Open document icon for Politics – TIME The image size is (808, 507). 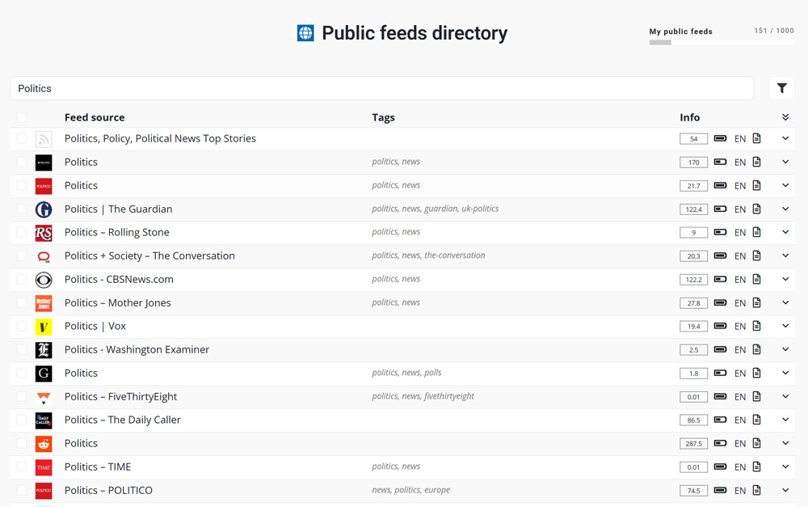tap(757, 467)
